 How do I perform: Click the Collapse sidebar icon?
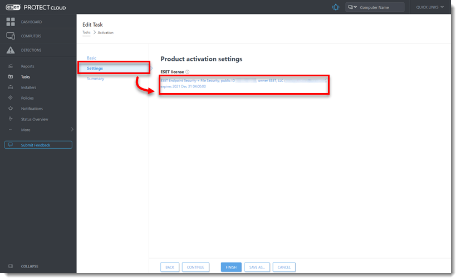pos(11,266)
